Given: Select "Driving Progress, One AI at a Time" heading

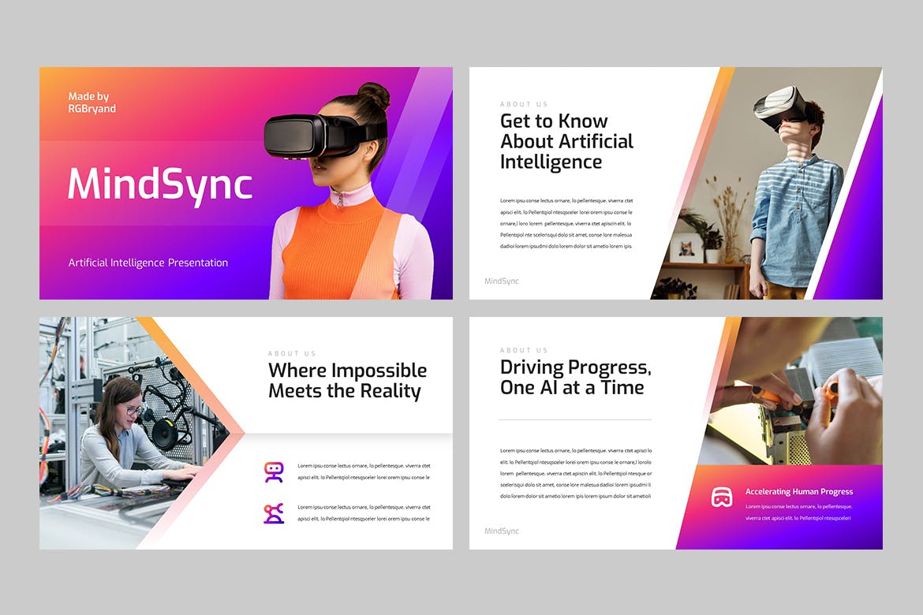Looking at the screenshot, I should pos(575,378).
